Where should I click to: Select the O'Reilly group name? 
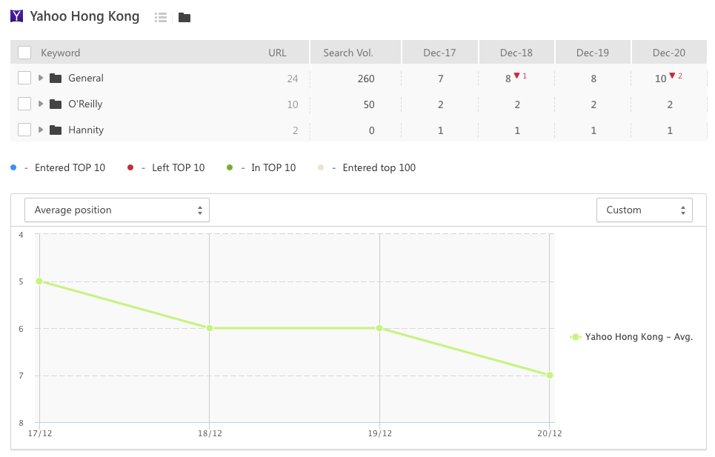[x=85, y=104]
